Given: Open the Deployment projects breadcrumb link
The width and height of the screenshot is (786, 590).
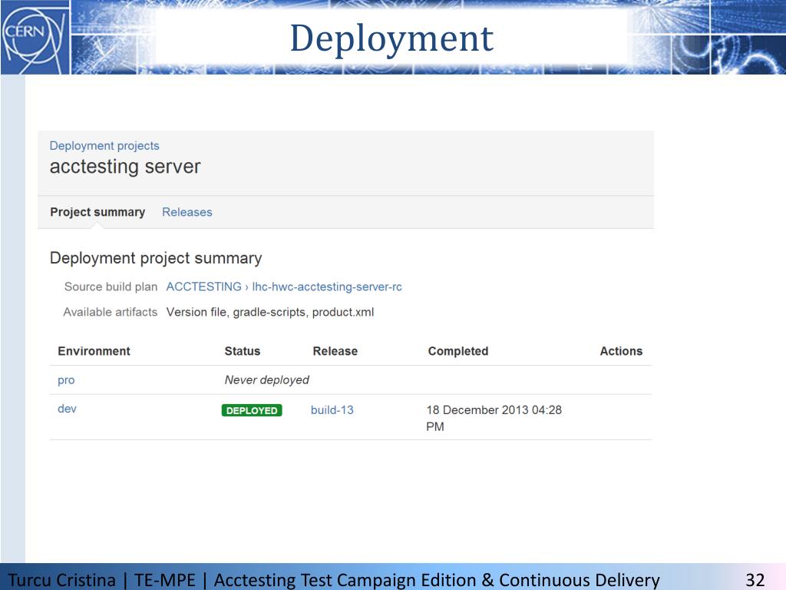Looking at the screenshot, I should point(104,146).
